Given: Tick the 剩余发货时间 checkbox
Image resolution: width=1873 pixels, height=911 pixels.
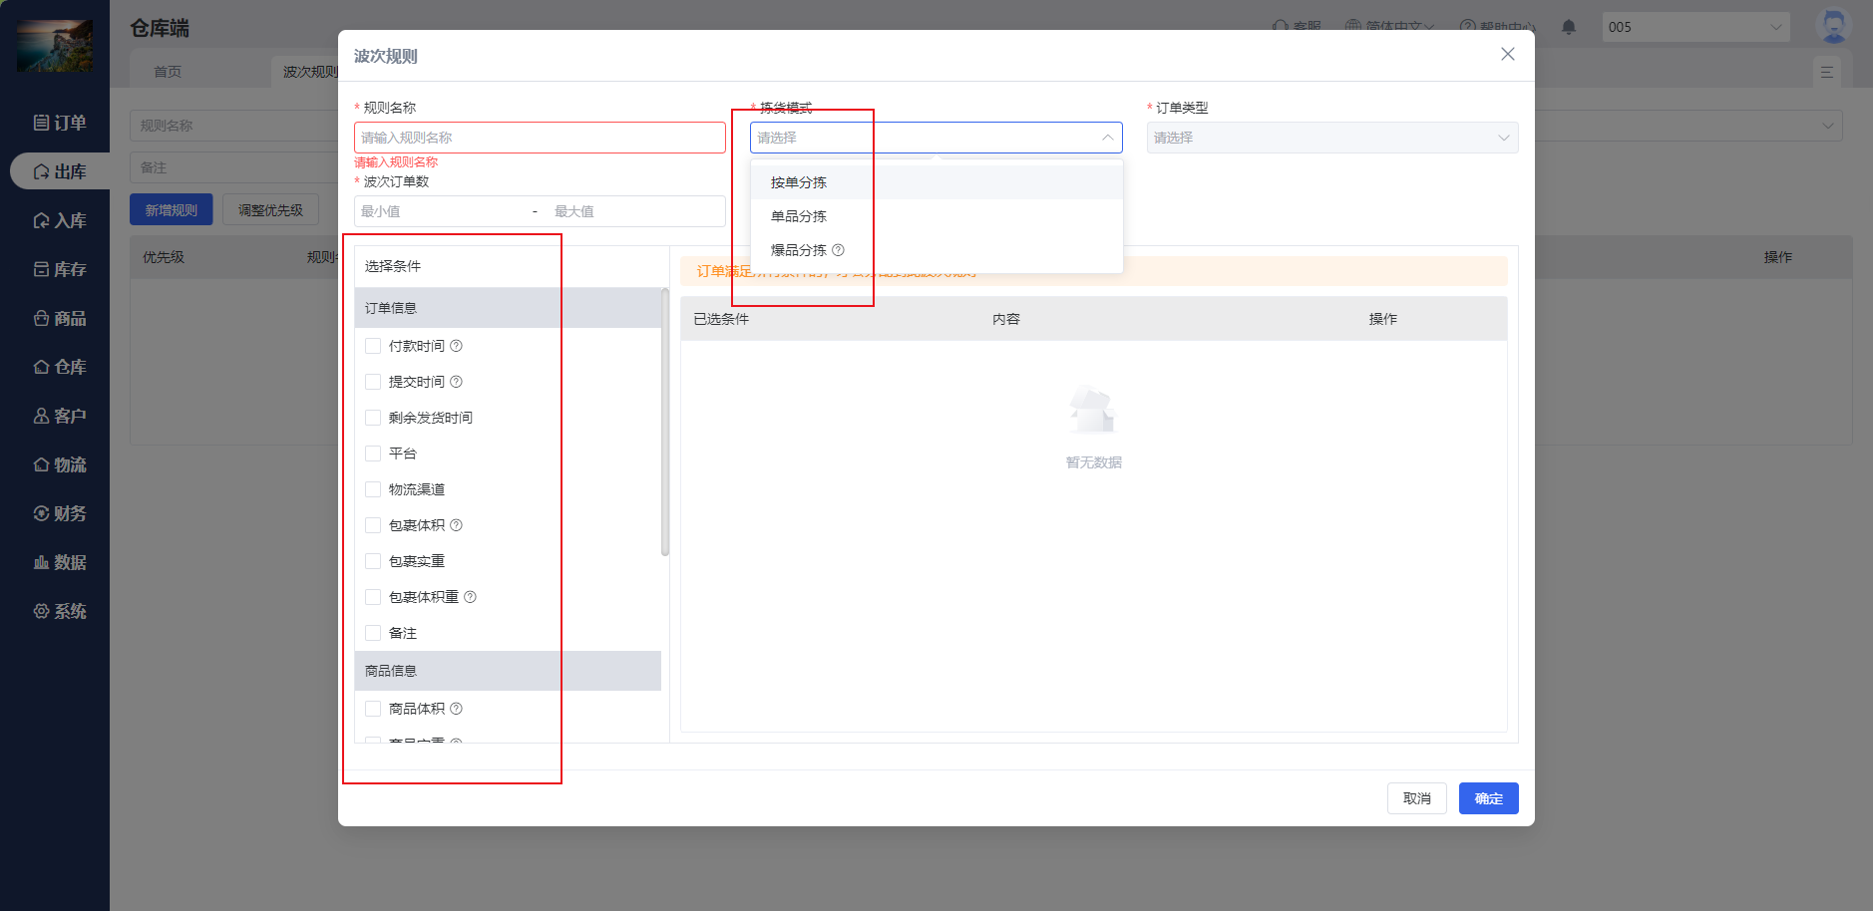Looking at the screenshot, I should [x=373, y=418].
